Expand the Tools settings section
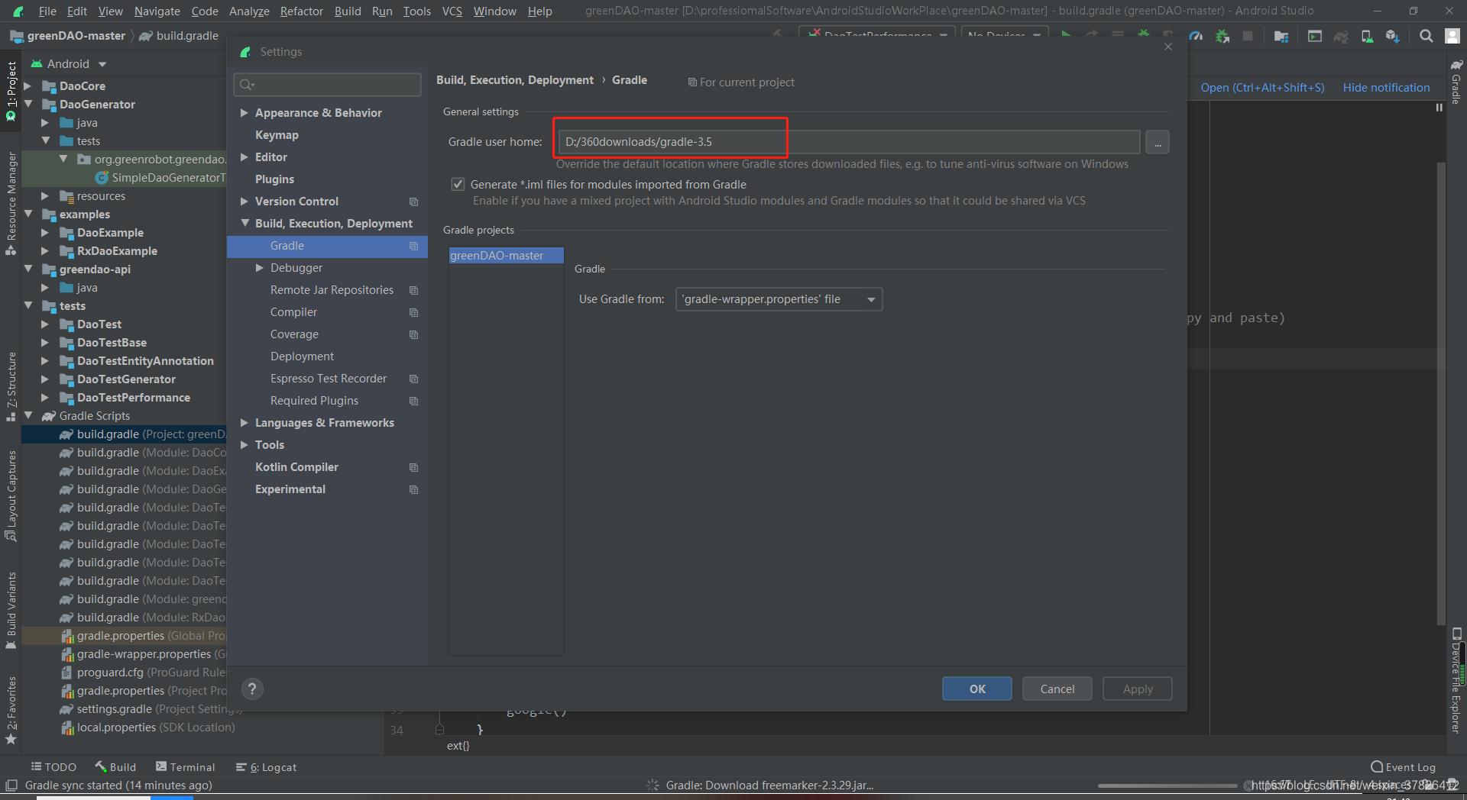This screenshot has width=1467, height=800. coord(244,445)
